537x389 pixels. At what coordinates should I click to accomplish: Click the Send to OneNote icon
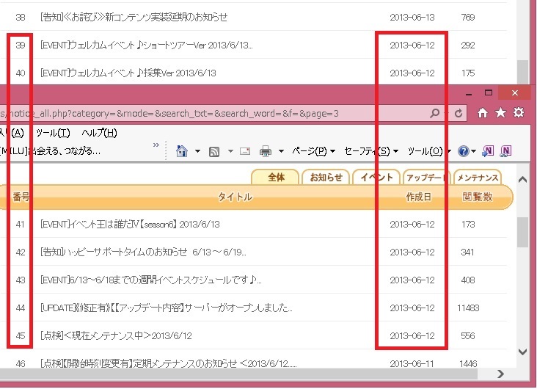tap(489, 151)
